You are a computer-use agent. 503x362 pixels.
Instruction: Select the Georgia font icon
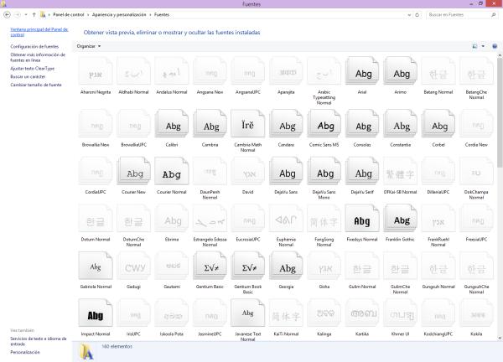click(287, 268)
